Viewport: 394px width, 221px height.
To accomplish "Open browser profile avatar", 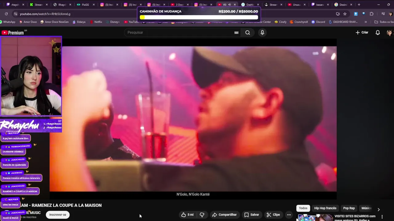I will click(x=391, y=14).
